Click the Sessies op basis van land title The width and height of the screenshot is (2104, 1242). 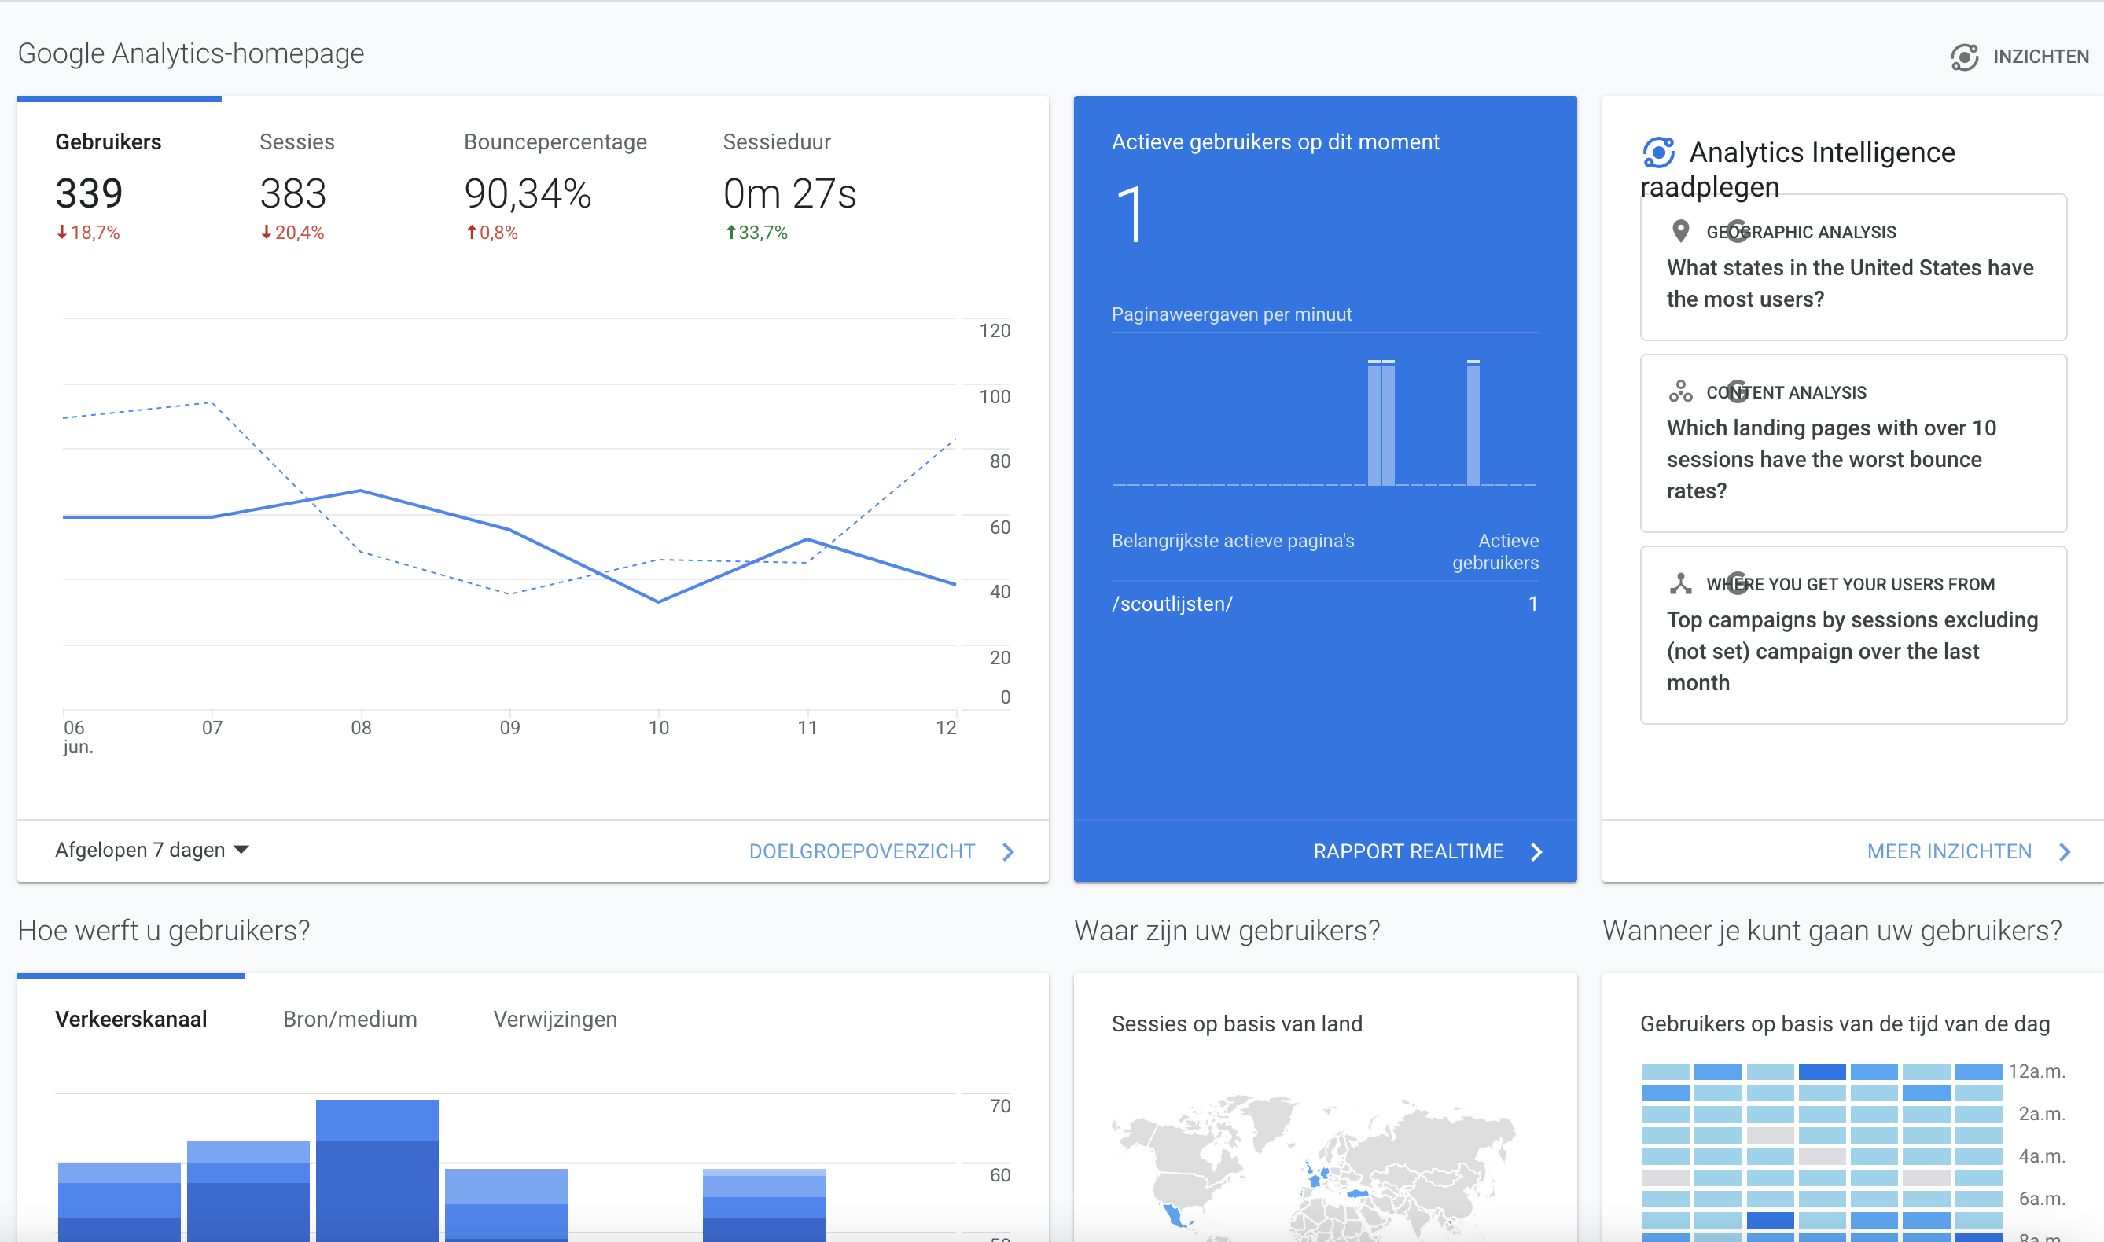[1237, 1023]
